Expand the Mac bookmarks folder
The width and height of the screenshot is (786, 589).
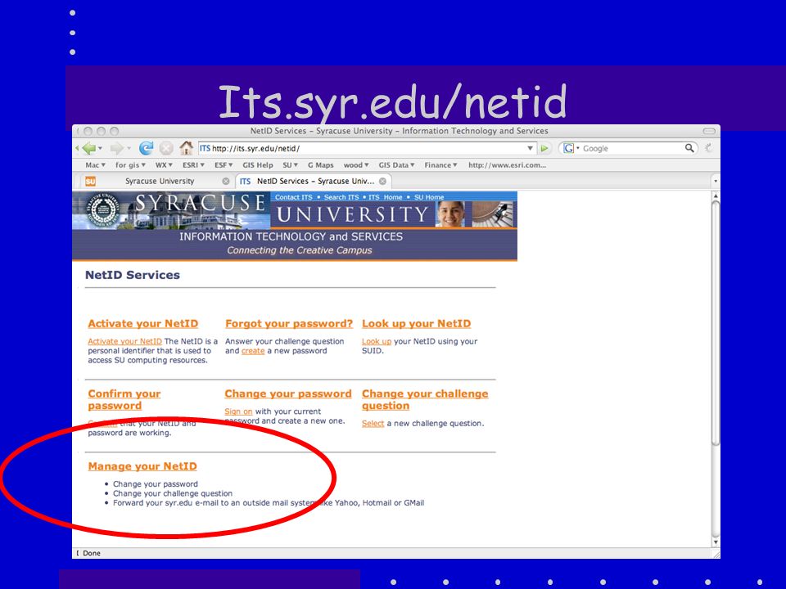(95, 164)
